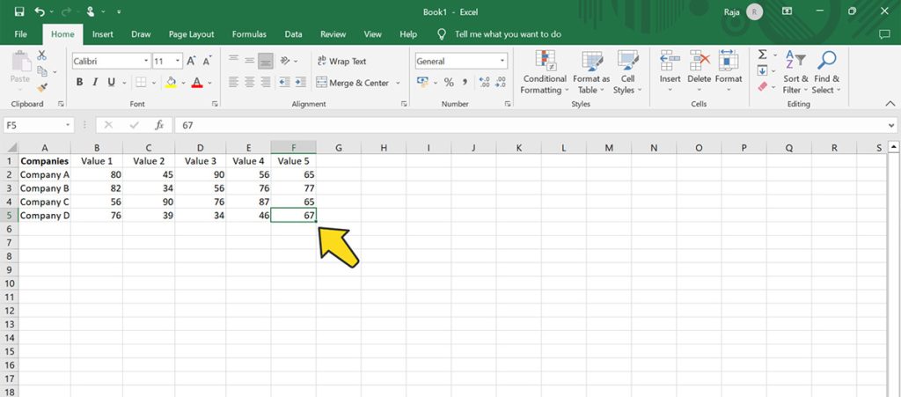Screen dimensions: 901x397
Task: Open the Calibri font name dropdown
Action: point(146,62)
